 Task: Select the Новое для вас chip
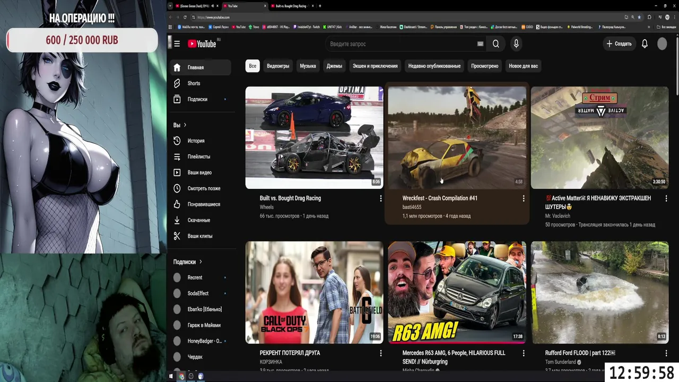pos(524,66)
